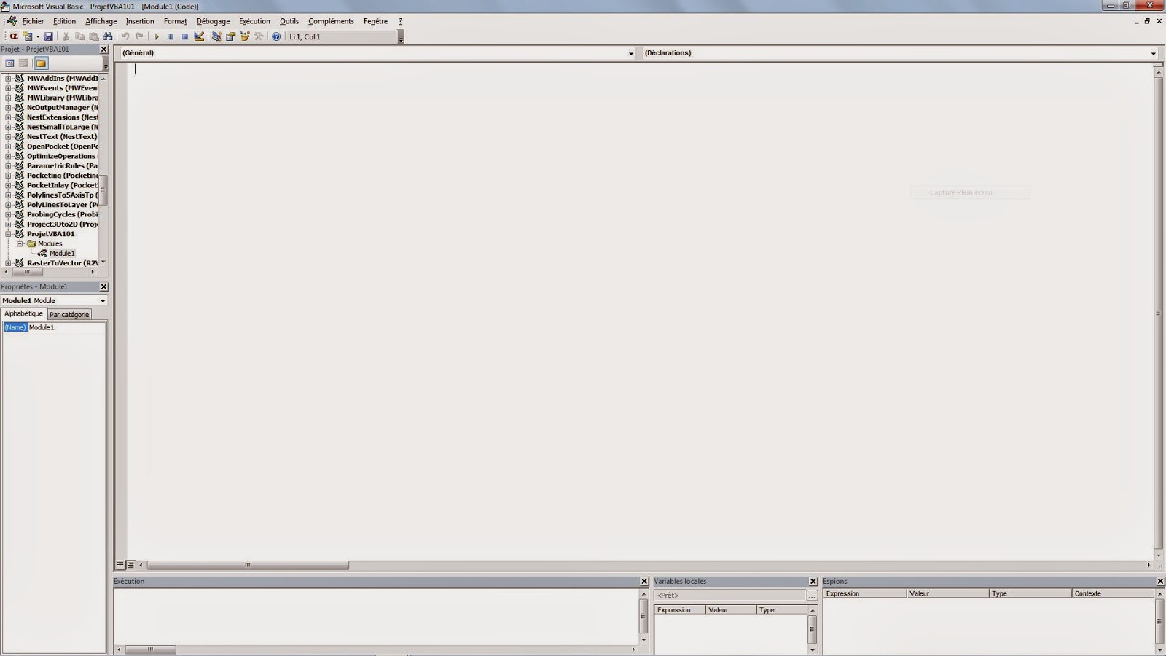This screenshot has height=656, width=1166.
Task: Click the Redo arrow icon
Action: coord(139,36)
